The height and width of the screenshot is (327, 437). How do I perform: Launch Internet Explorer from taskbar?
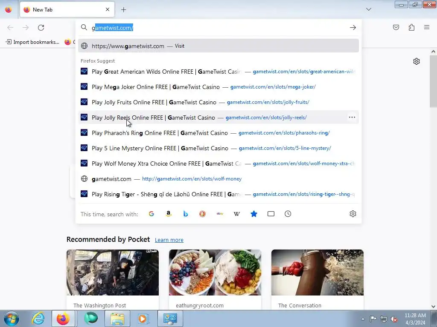click(x=38, y=318)
